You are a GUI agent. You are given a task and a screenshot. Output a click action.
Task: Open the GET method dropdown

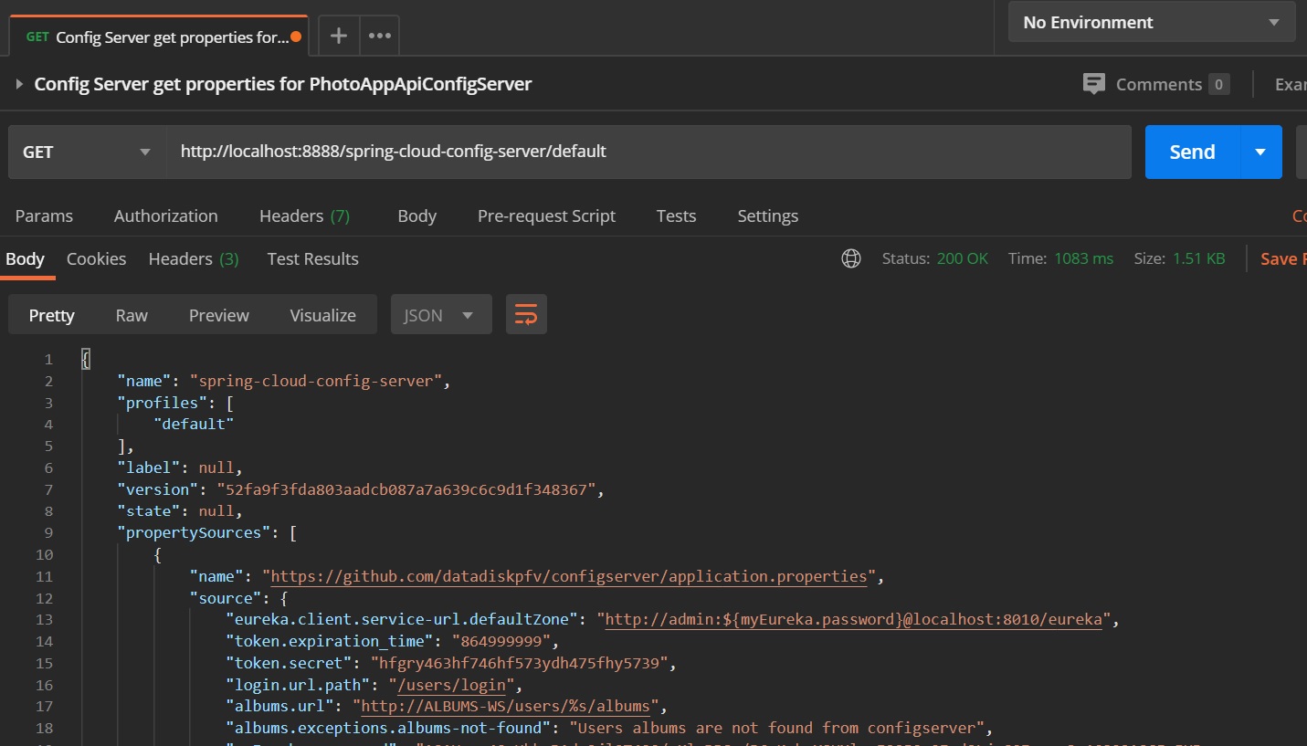[x=87, y=152]
